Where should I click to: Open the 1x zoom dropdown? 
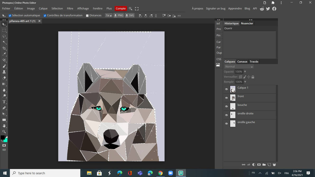click(109, 15)
